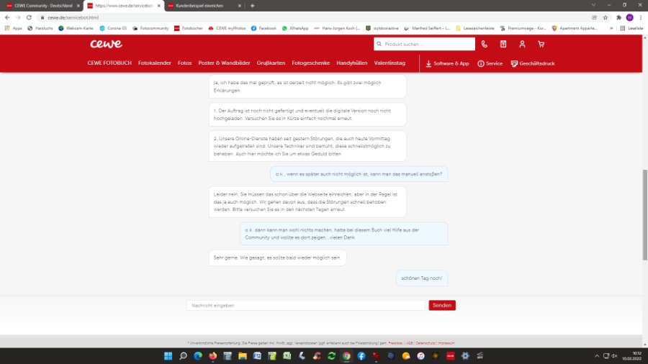Open Chrome extensions puzzle icon

[x=618, y=17]
